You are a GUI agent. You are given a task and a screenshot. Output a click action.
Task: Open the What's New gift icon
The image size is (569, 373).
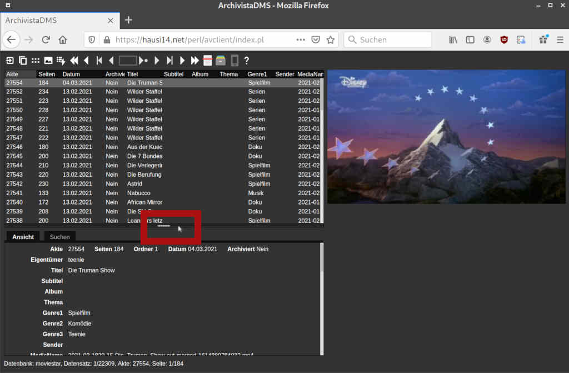(543, 39)
